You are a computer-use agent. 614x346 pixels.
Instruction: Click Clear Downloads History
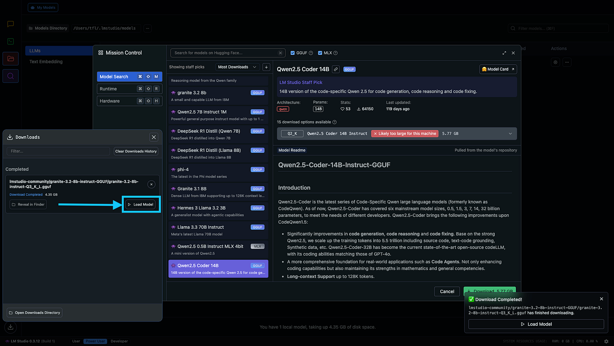pos(136,151)
